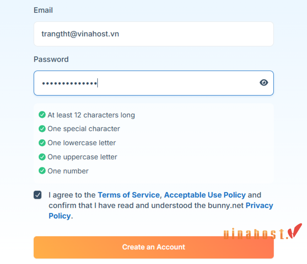Click the Email field label

[x=43, y=10]
